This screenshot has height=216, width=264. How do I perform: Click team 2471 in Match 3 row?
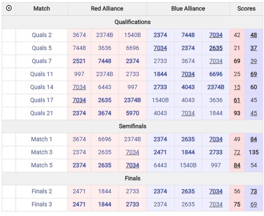click(x=160, y=152)
